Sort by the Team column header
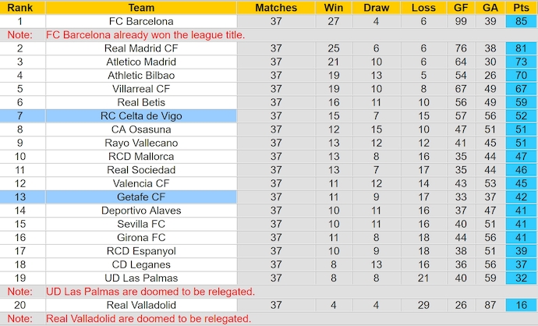The width and height of the screenshot is (538, 326). click(x=141, y=7)
